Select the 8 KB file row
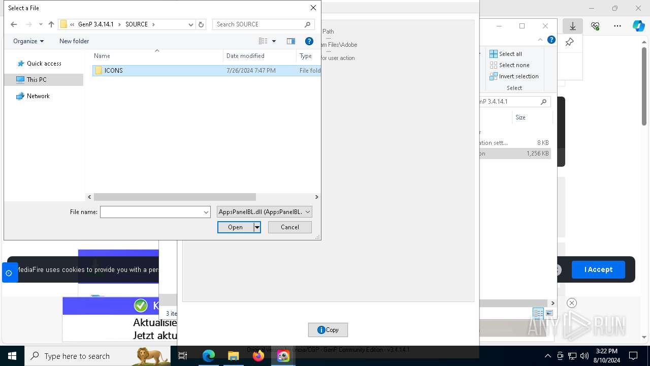Screen dimensions: 650x366 coord(515,143)
